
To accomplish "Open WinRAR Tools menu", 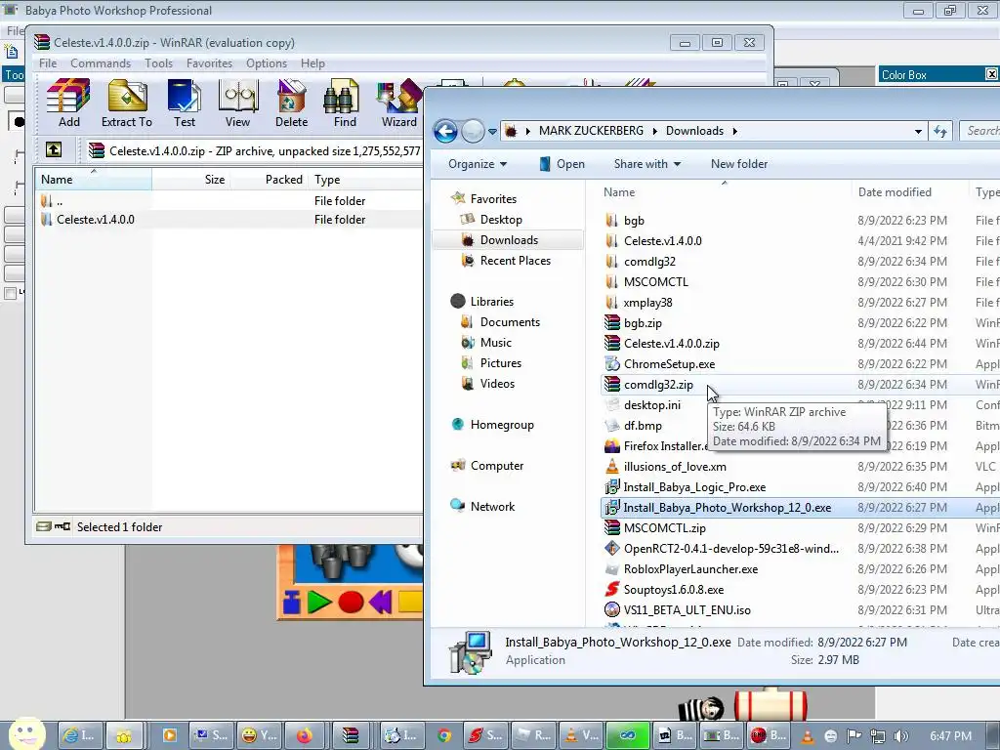I will [x=159, y=63].
